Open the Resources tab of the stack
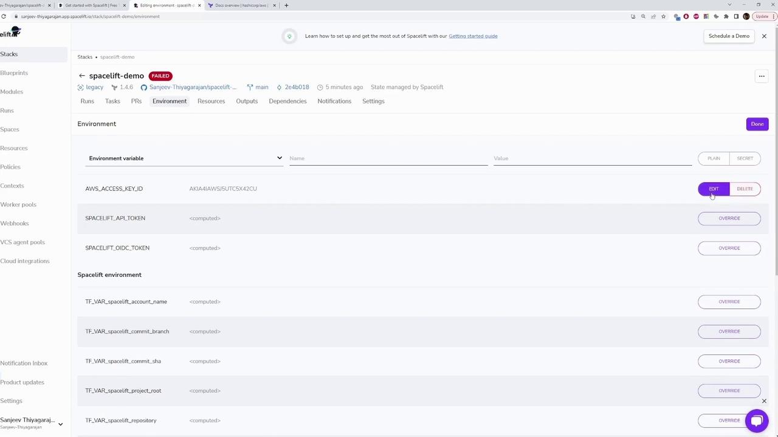Image resolution: width=778 pixels, height=437 pixels. [x=211, y=101]
